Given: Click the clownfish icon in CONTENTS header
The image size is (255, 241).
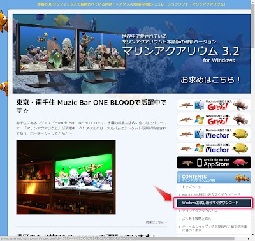Looking at the screenshot, I should coord(242,178).
